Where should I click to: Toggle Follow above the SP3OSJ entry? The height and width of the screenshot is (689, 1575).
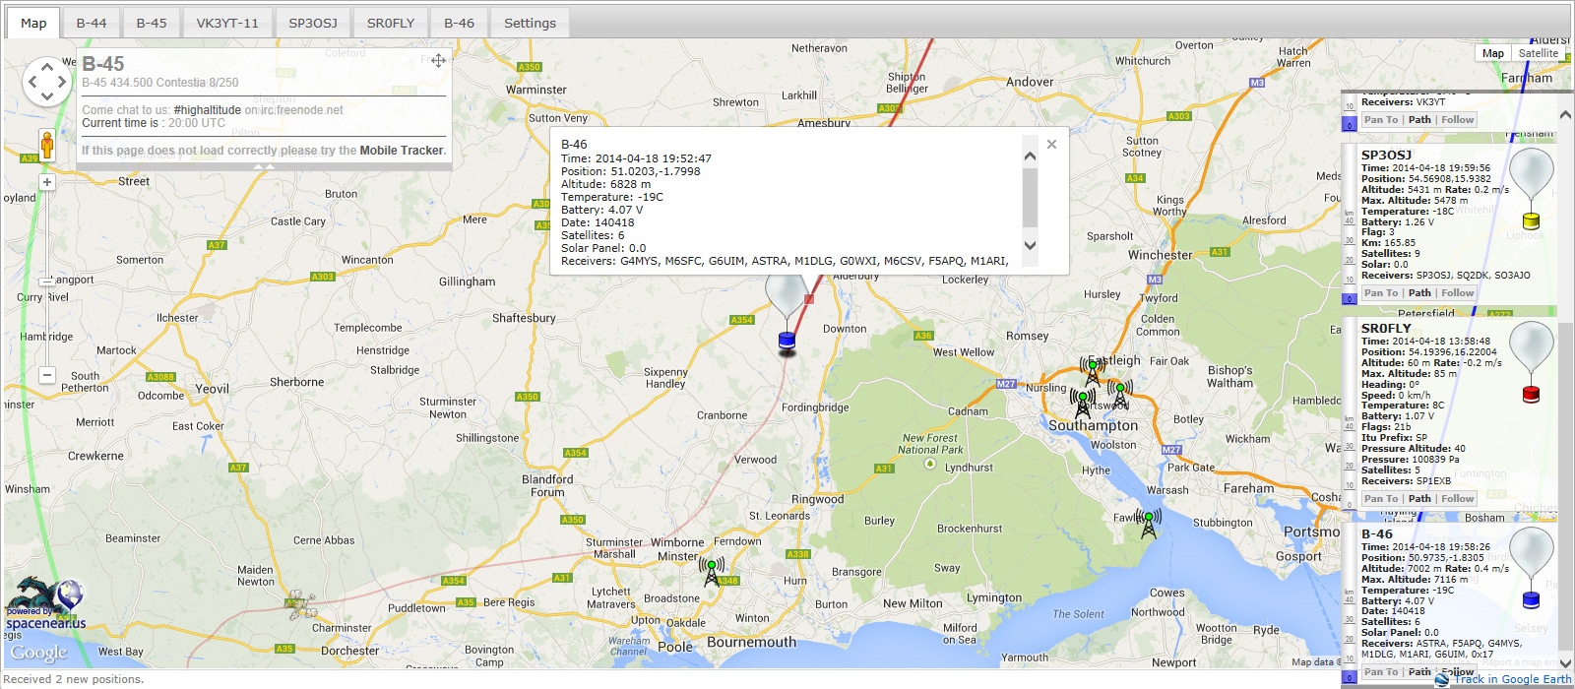point(1458,120)
